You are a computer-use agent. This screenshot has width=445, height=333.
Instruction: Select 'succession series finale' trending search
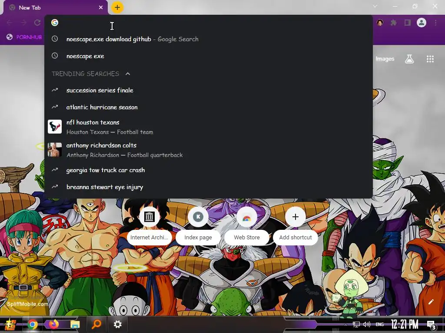pos(209,90)
